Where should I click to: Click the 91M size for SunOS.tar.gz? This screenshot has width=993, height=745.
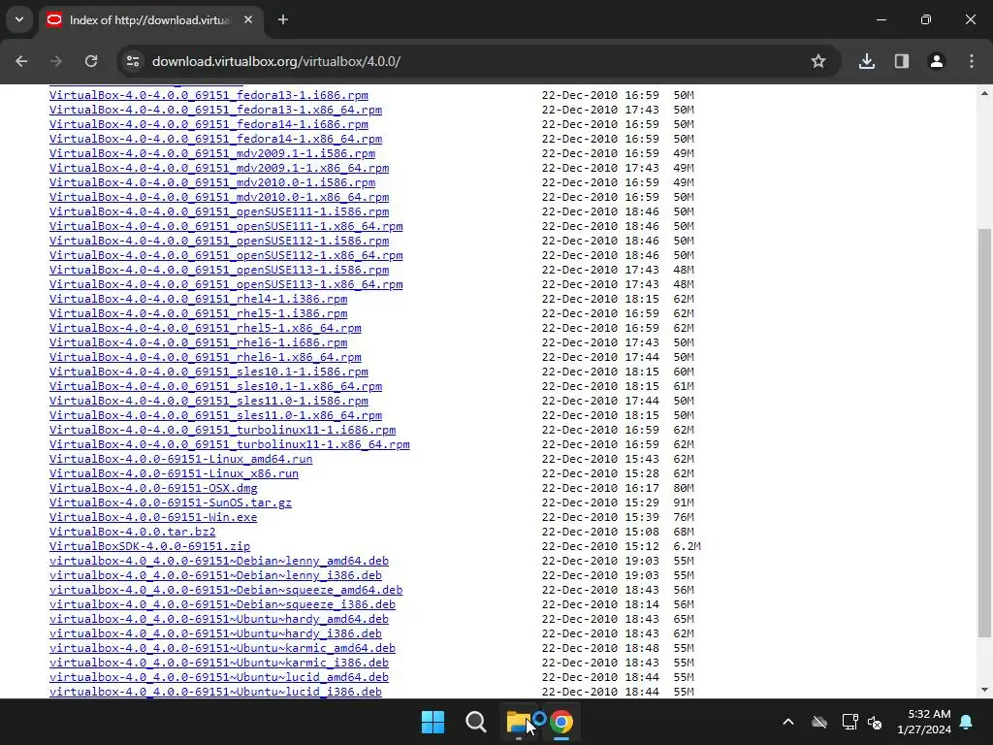pos(684,502)
